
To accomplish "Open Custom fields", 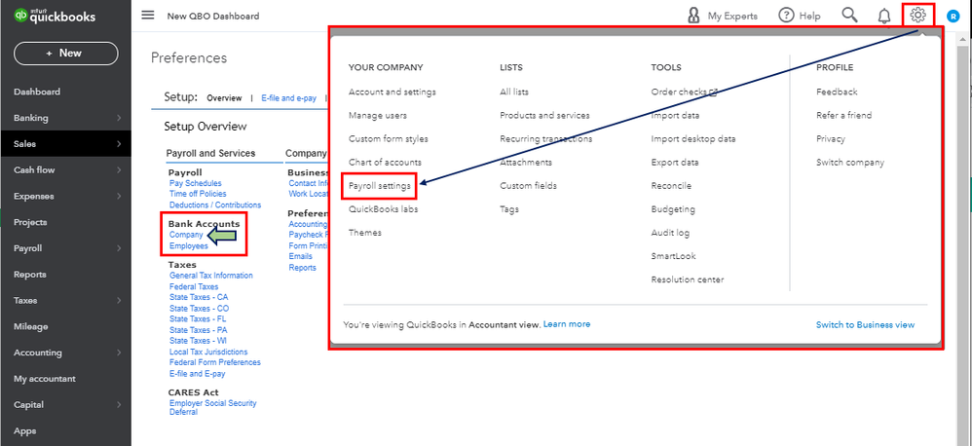I will pyautogui.click(x=528, y=186).
